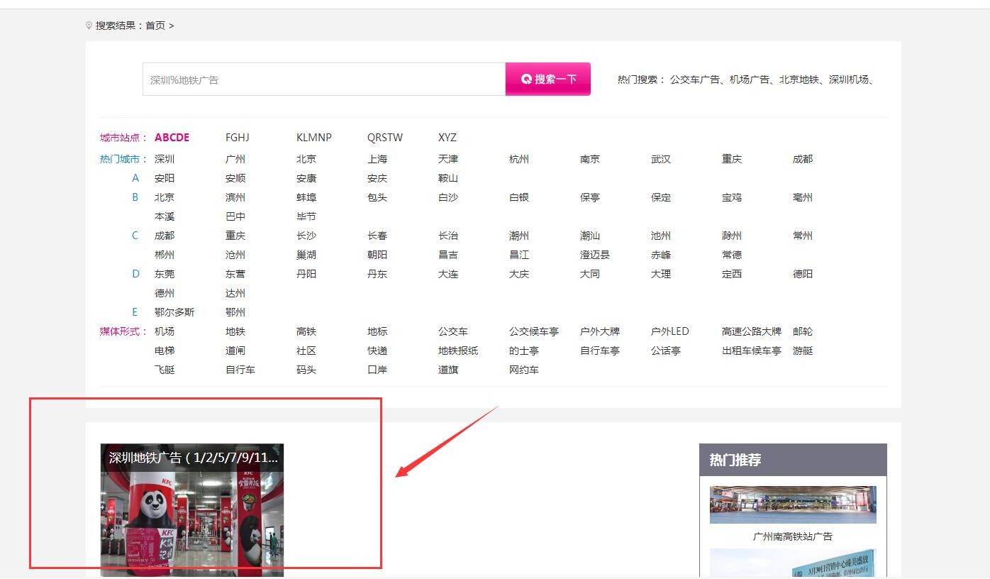Choose city 毕节 under letter B
Screen dimensions: 990x579
306,216
